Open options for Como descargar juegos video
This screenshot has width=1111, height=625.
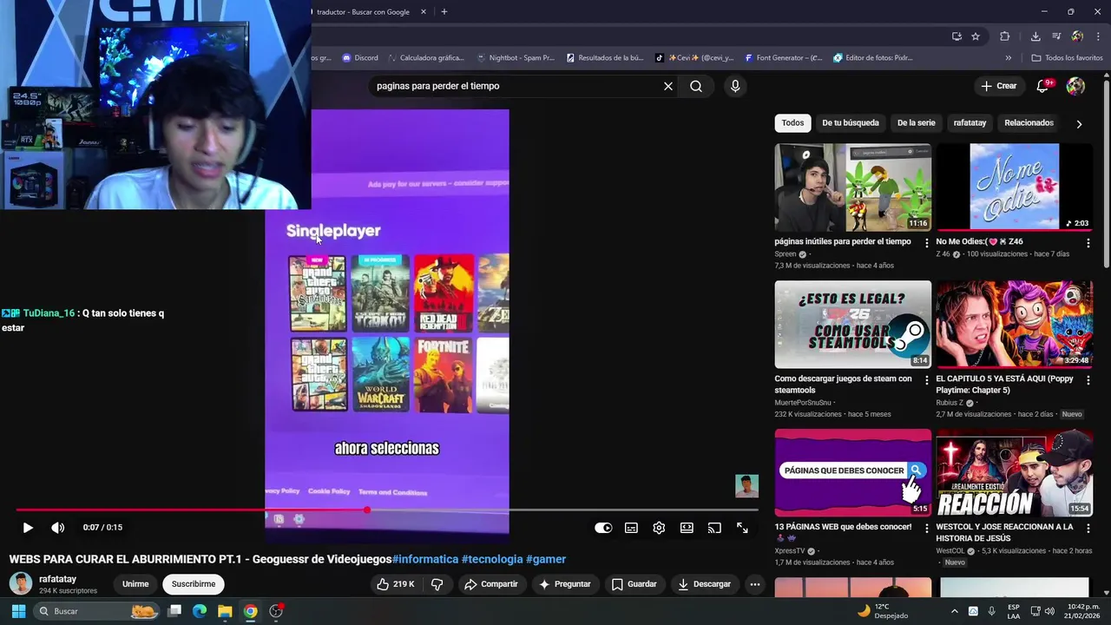pyautogui.click(x=926, y=380)
